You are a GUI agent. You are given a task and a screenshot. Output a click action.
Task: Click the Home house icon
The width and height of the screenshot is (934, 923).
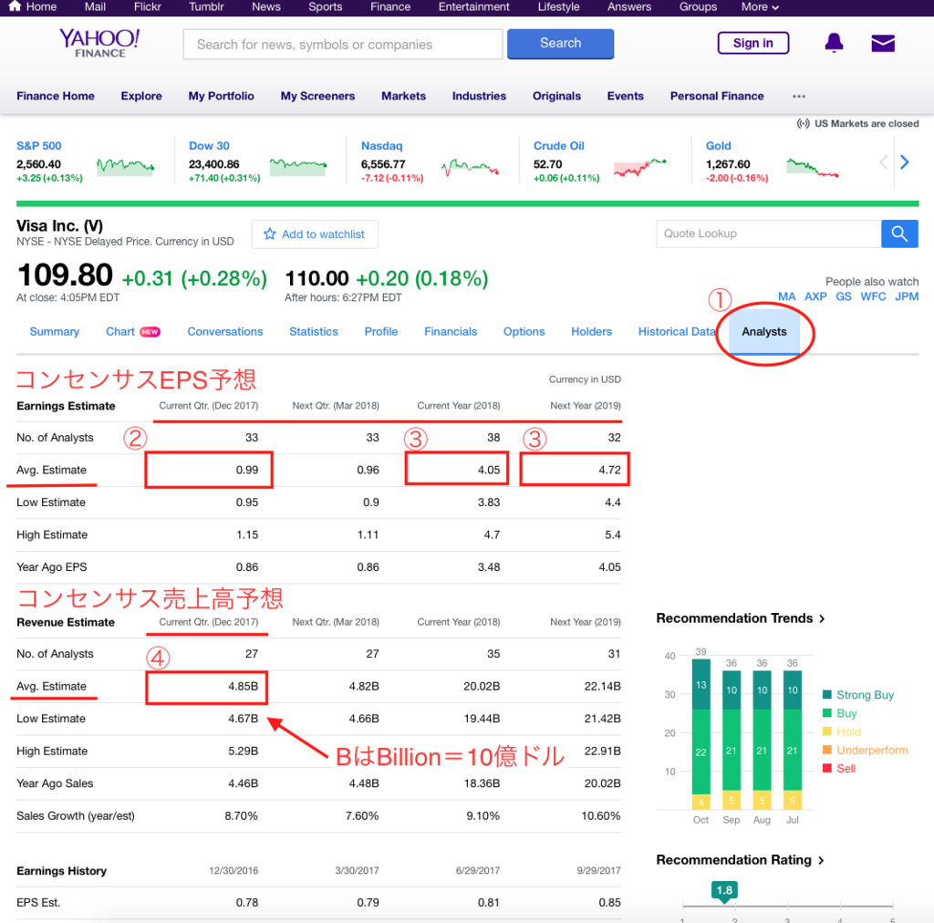pos(15,6)
